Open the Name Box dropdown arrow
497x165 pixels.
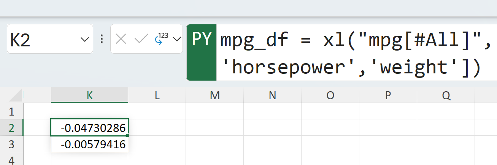click(x=84, y=39)
